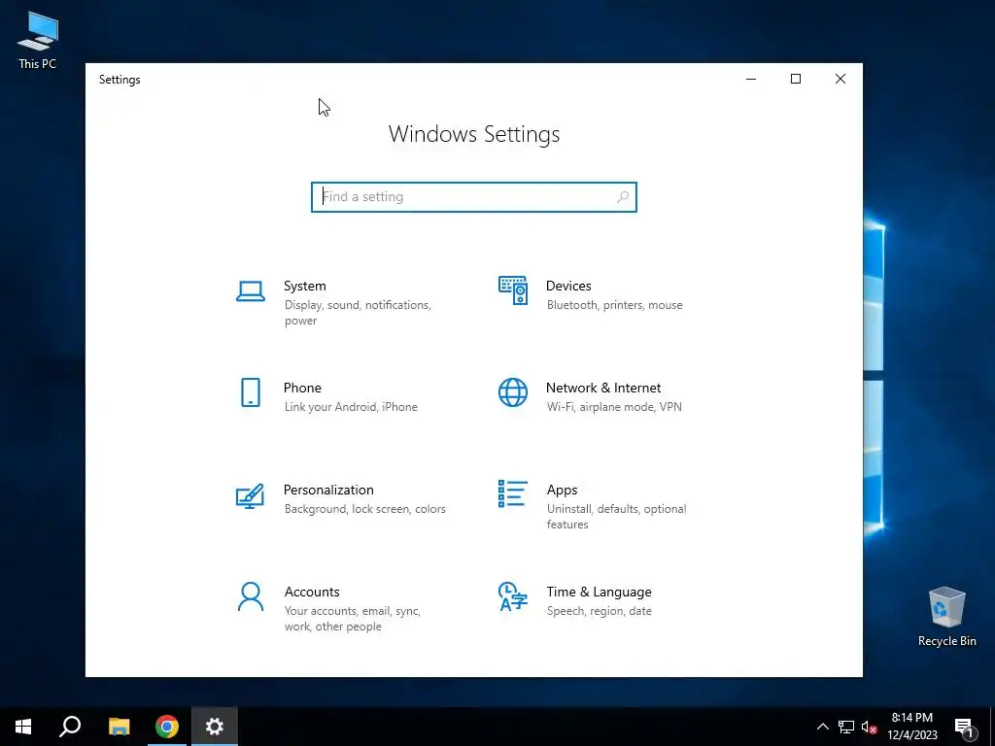Viewport: 995px width, 746px height.
Task: Open the Phone icon
Action: (x=251, y=392)
